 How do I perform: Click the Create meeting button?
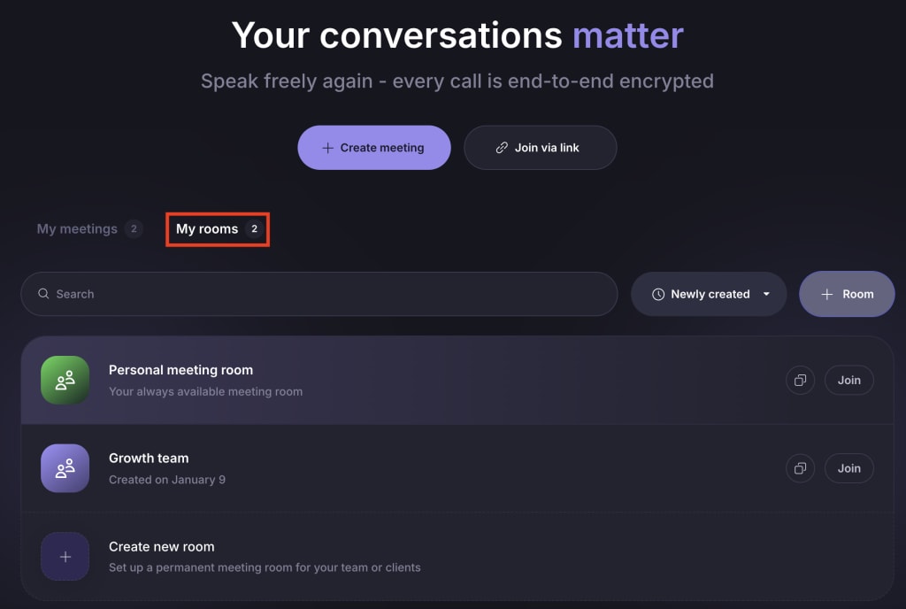tap(373, 147)
